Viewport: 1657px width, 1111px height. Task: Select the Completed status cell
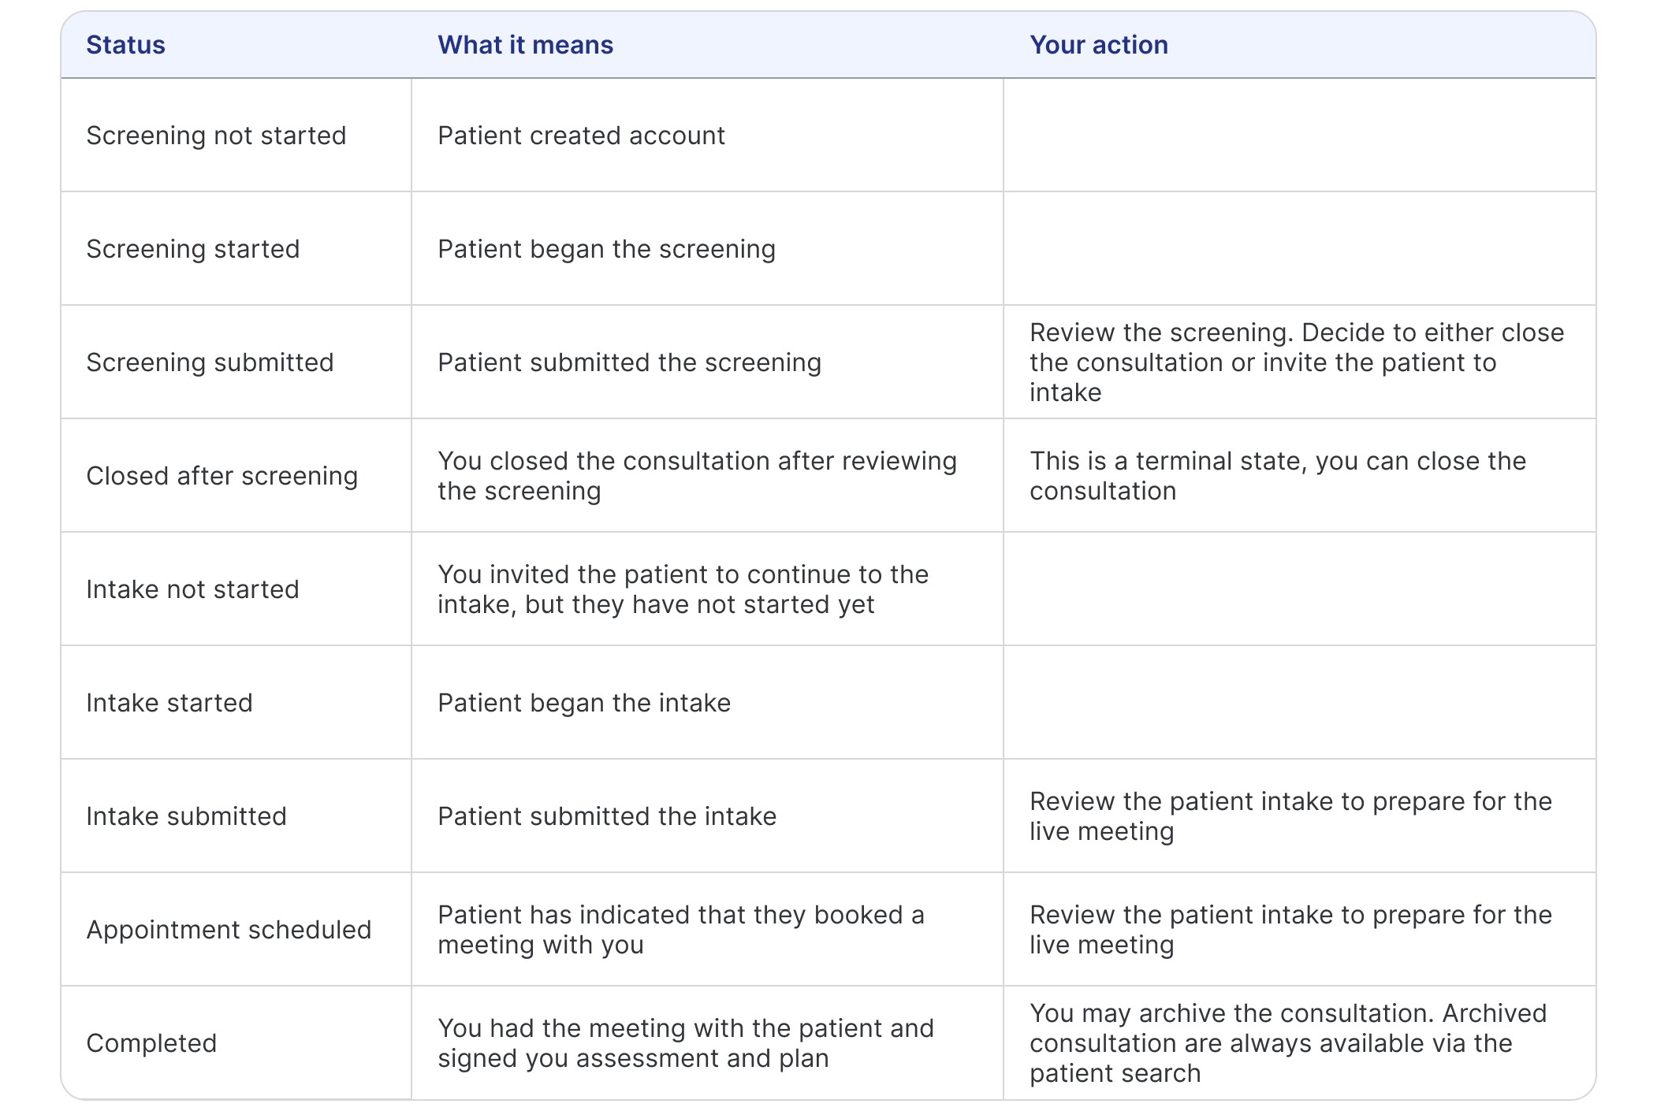(151, 1043)
